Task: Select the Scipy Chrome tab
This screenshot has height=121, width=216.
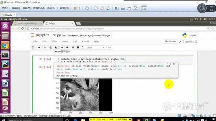Action: point(59,24)
